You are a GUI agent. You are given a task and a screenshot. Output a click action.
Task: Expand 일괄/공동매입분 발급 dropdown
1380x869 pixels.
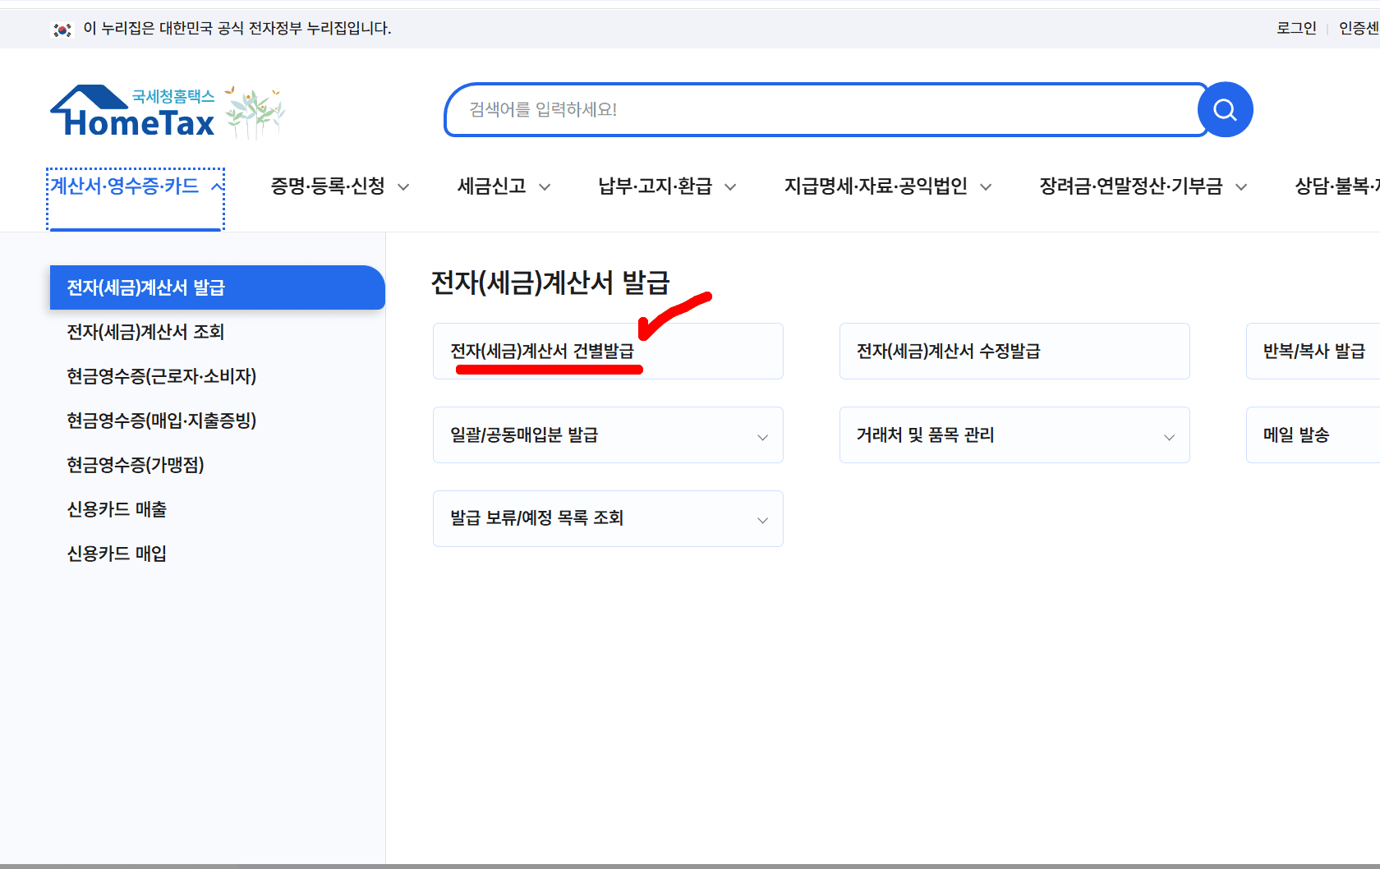(608, 435)
